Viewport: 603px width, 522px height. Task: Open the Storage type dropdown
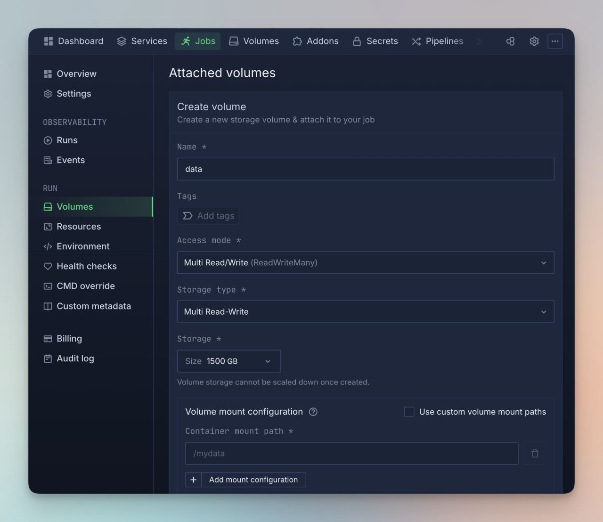tap(365, 312)
